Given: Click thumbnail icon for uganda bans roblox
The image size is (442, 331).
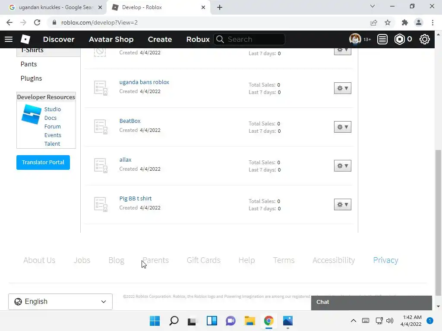Looking at the screenshot, I should [x=101, y=88].
